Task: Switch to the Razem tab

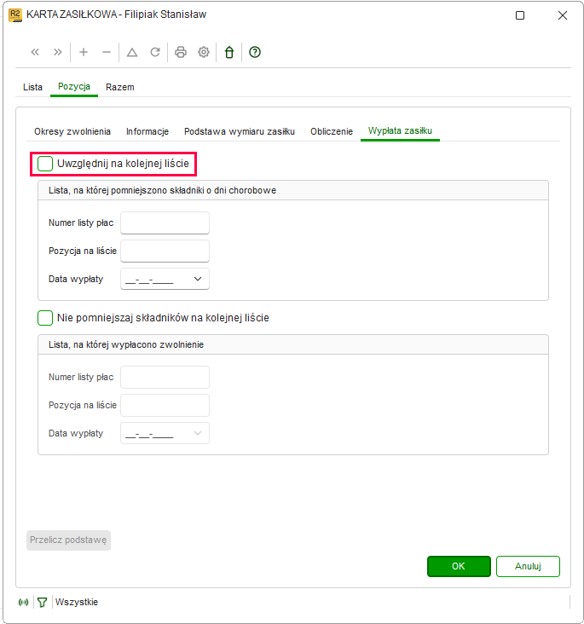Action: (x=120, y=87)
